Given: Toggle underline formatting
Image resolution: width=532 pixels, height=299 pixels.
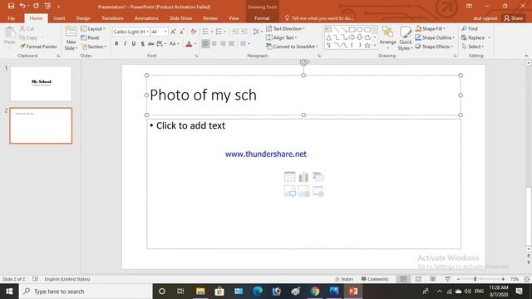Looking at the screenshot, I should 134,44.
